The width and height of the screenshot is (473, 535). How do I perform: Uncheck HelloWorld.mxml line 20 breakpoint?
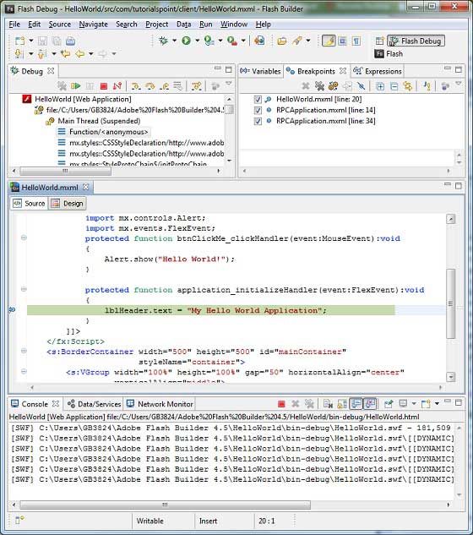(x=258, y=99)
